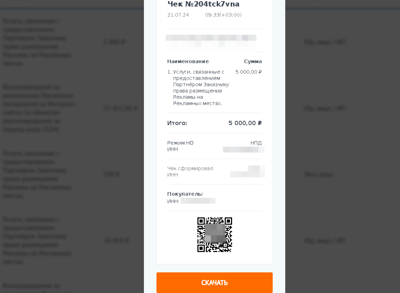The image size is (400, 293).
Task: Click the Покупатель heading
Action: point(185,194)
